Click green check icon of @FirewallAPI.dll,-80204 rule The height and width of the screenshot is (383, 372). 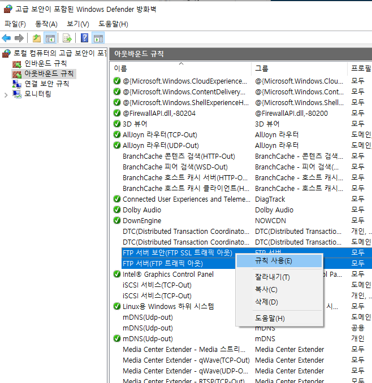pyautogui.click(x=117, y=113)
